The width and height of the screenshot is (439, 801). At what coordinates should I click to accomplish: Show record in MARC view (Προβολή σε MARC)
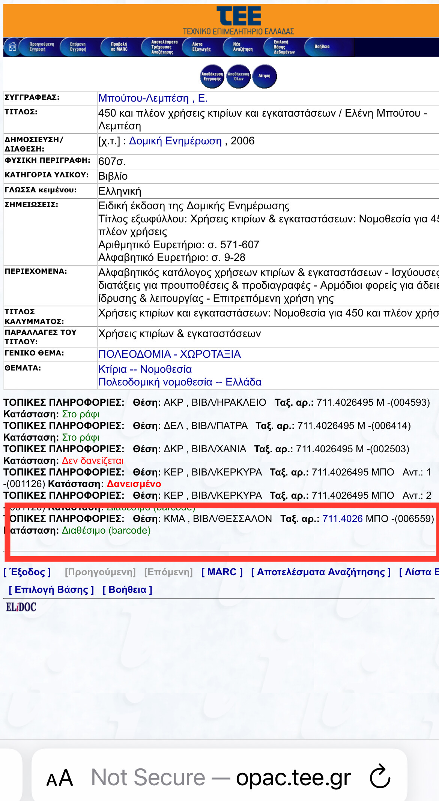[x=119, y=47]
